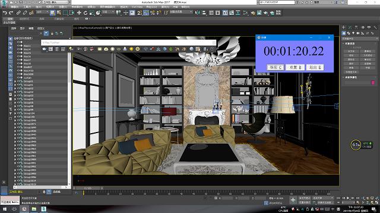Open the selection filter dropdown
The width and height of the screenshot is (380, 213).
[42, 12]
